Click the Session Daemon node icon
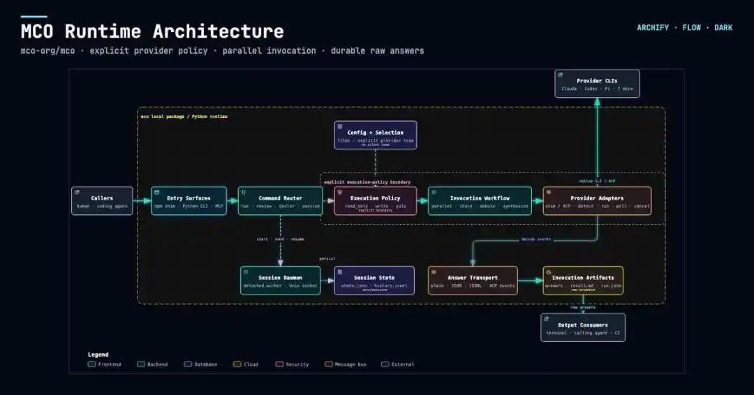This screenshot has height=395, width=754. pyautogui.click(x=246, y=272)
